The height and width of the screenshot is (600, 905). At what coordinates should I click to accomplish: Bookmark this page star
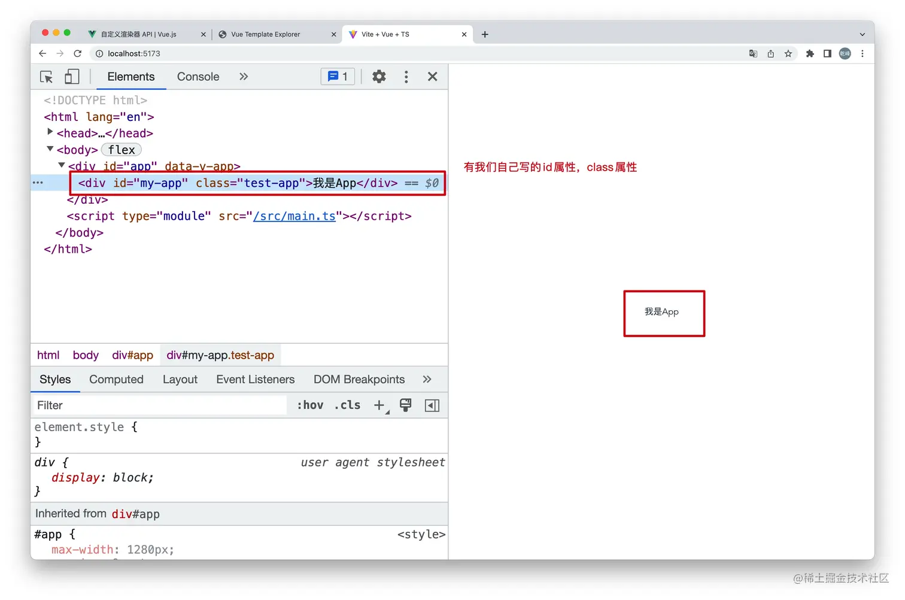(x=788, y=53)
